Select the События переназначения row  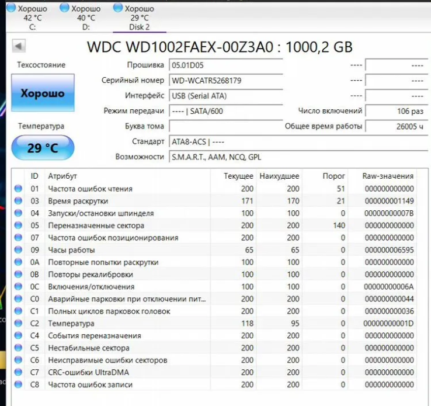[214, 335]
